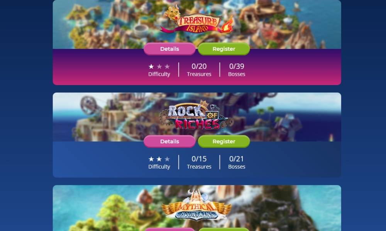Click third difficulty star of Rock of Riches

pos(167,159)
